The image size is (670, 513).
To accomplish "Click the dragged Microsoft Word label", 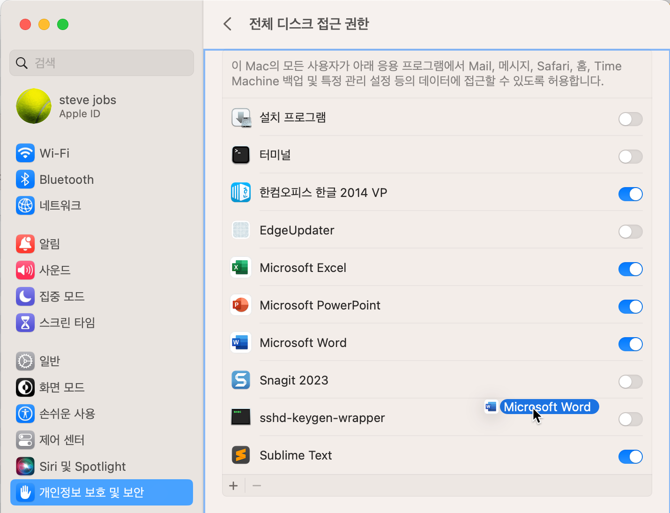I will [549, 407].
